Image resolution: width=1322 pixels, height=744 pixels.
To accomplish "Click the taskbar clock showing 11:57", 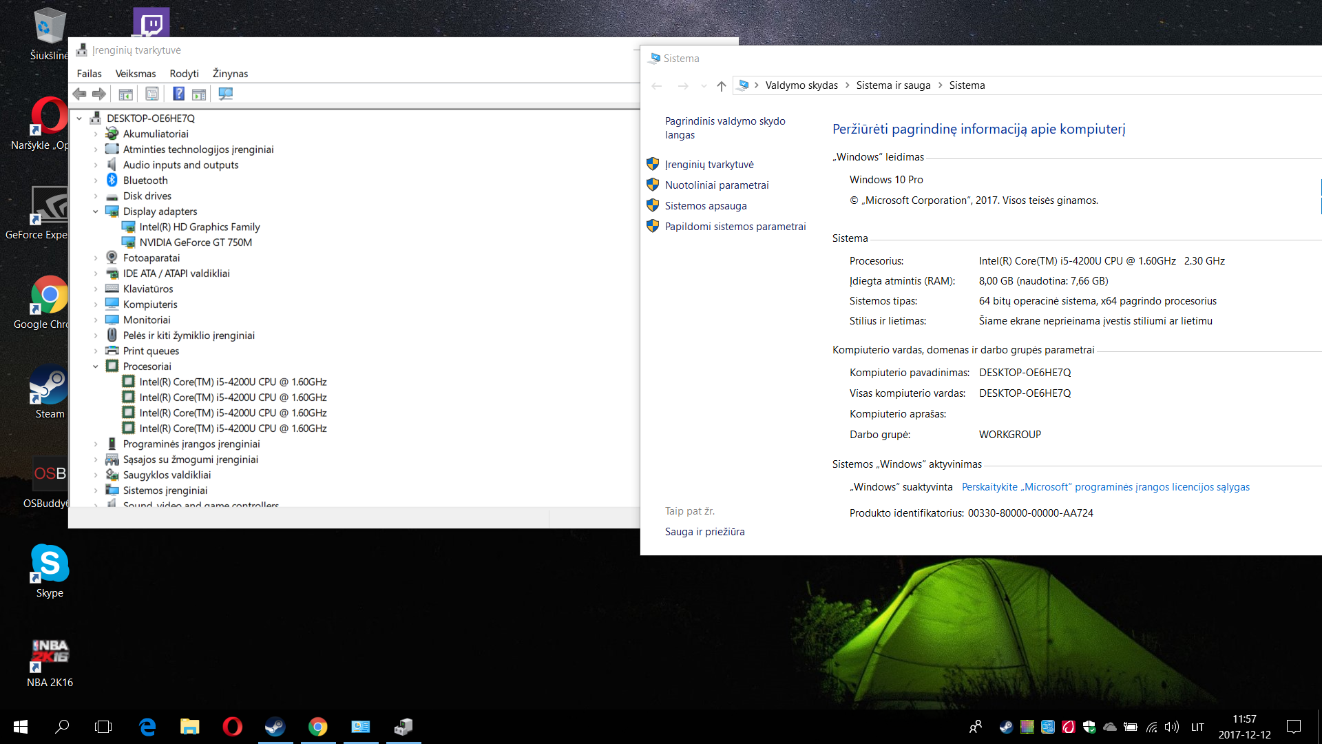I will click(1244, 727).
